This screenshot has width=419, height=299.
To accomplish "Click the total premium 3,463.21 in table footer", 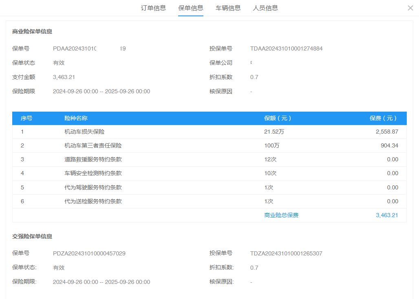I will 387,215.
